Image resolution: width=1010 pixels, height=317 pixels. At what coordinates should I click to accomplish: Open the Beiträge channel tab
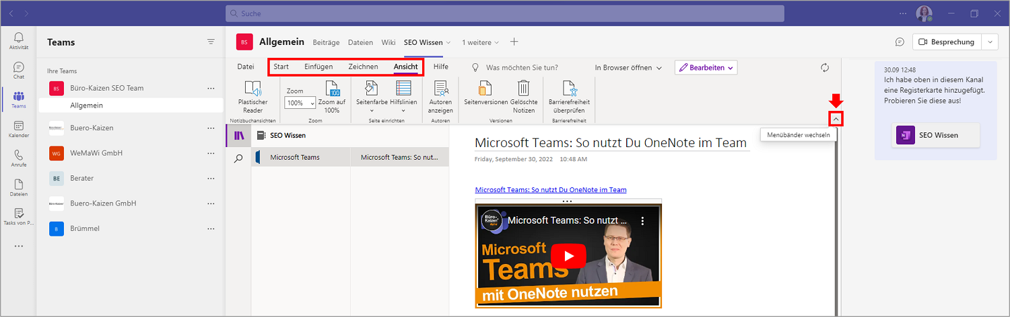(326, 42)
